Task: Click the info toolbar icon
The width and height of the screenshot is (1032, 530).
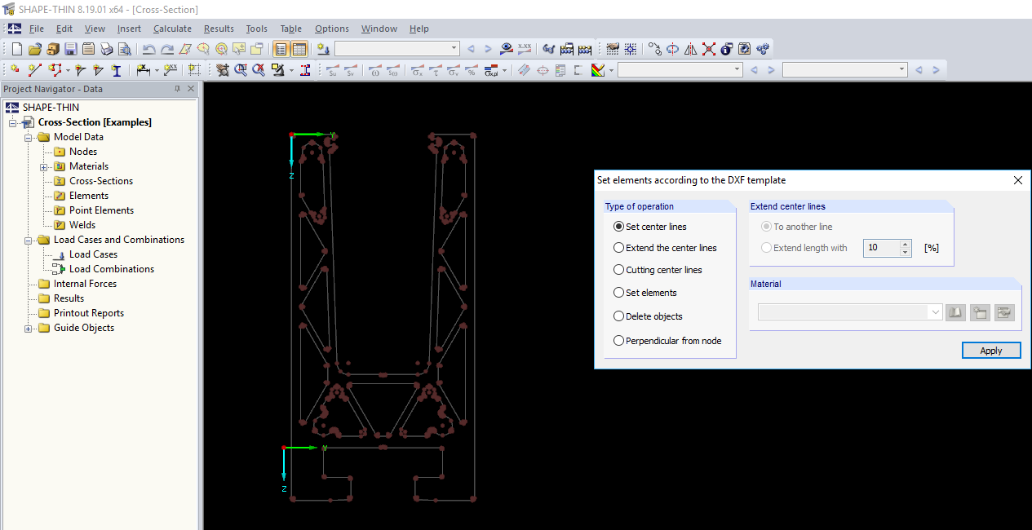Action: (725, 49)
